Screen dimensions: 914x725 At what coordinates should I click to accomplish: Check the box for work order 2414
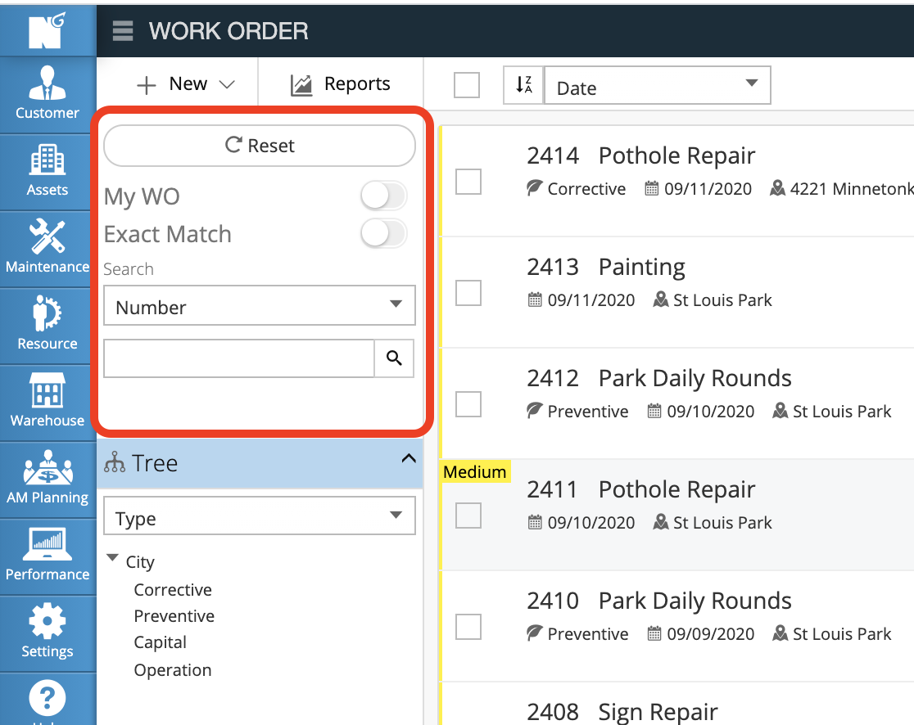point(468,182)
